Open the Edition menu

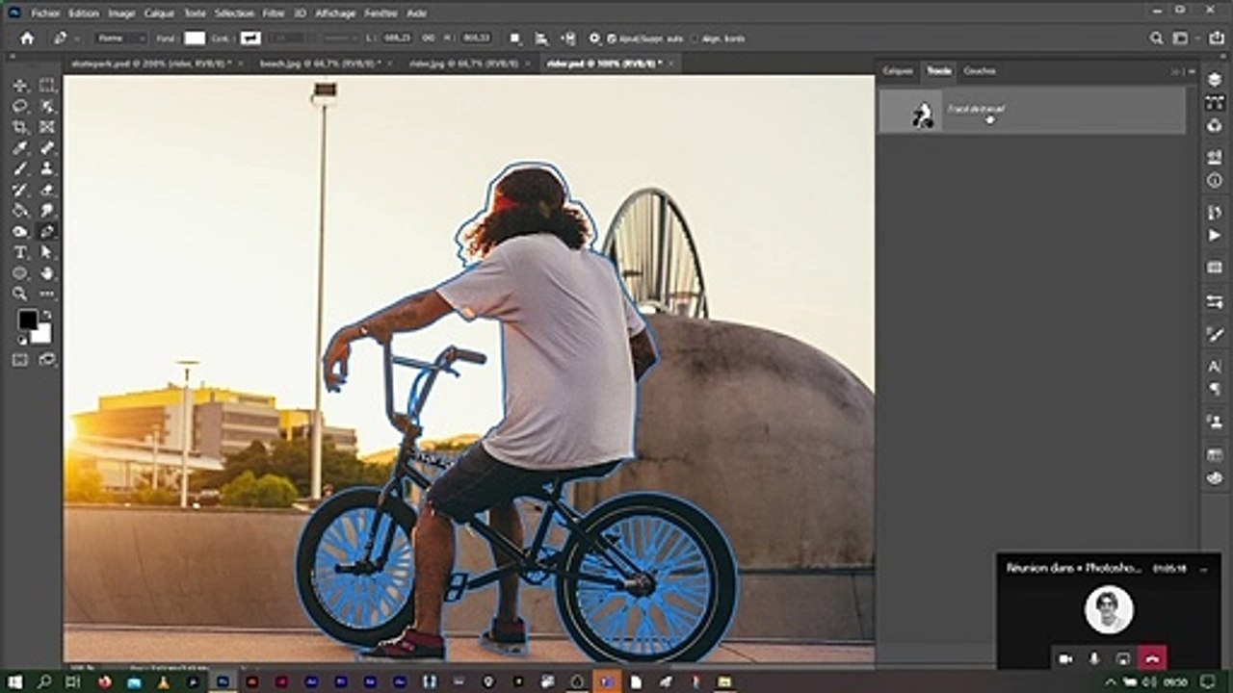(x=84, y=13)
